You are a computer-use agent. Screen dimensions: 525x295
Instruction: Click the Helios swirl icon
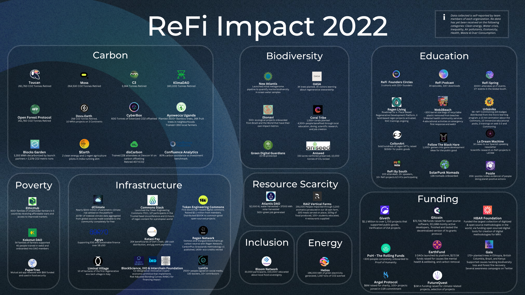[x=325, y=262]
